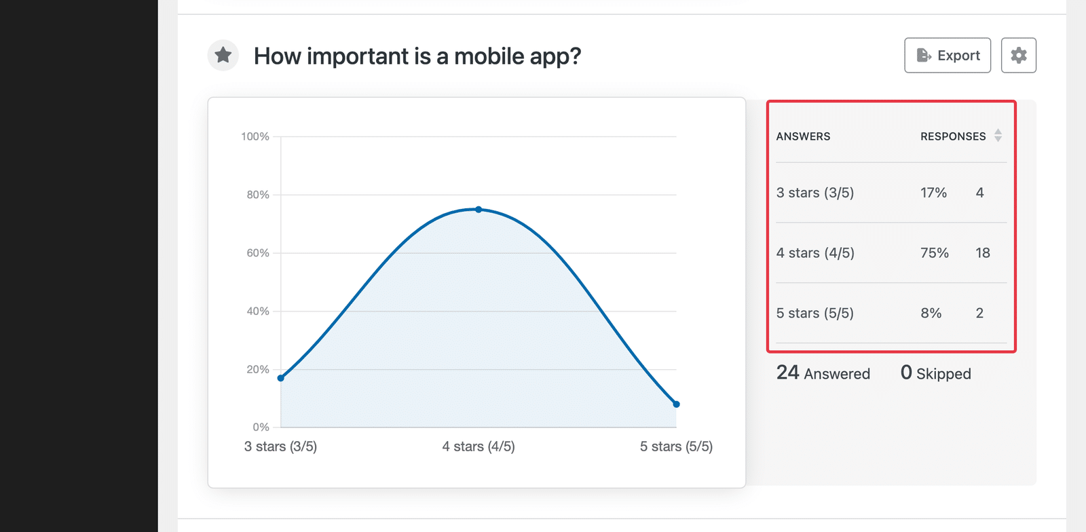
Task: Click the 0 Skipped count
Action: pyautogui.click(x=935, y=373)
